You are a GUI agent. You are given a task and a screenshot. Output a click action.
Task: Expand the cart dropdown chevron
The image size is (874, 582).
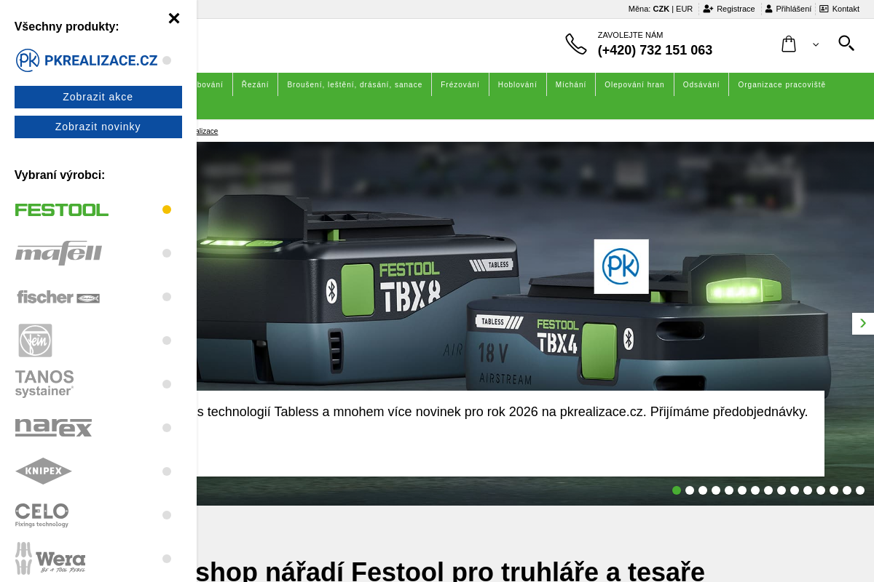point(814,45)
